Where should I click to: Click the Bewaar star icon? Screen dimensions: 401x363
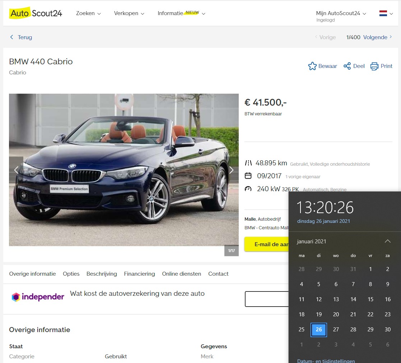tap(312, 66)
